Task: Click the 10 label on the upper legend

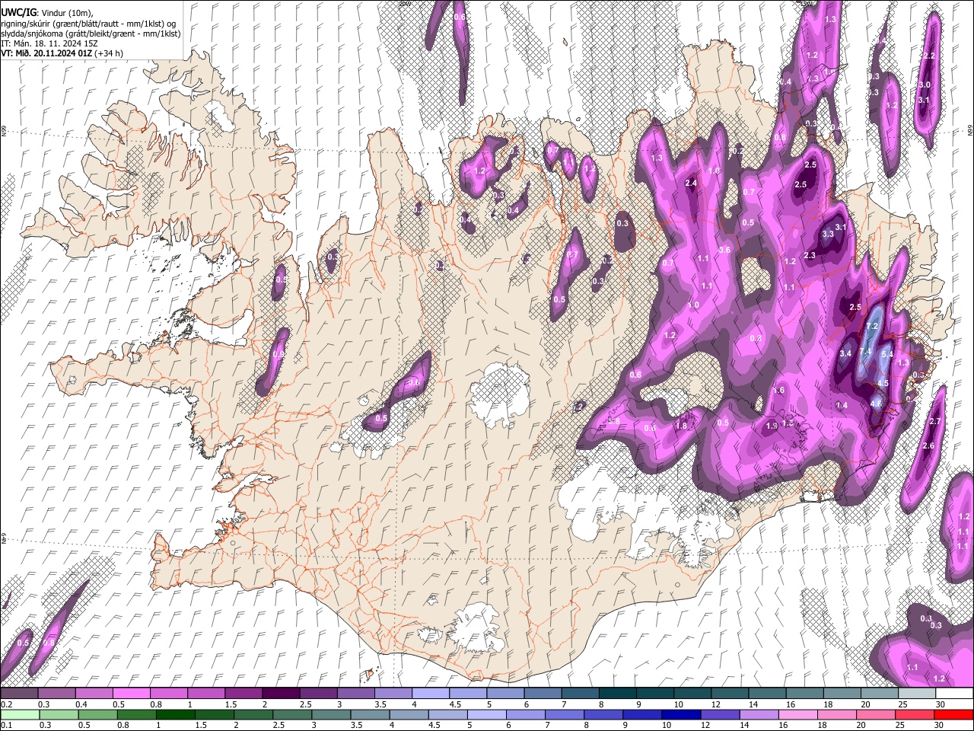Action: 679,705
